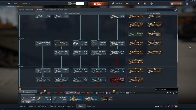
Task: Open the main hamburger menu
Action: pos(9,4)
